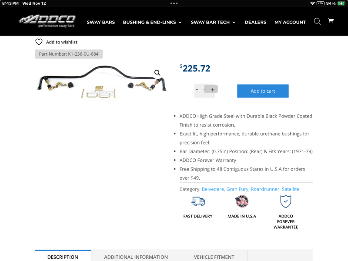348x261 pixels.
Task: Go to My Account
Action: (290, 22)
